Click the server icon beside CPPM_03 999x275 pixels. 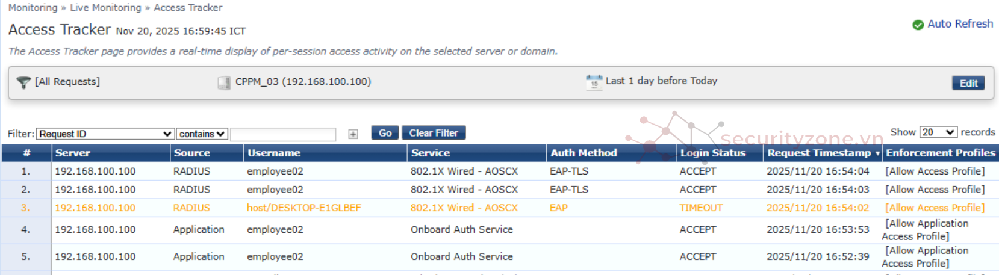[x=224, y=82]
